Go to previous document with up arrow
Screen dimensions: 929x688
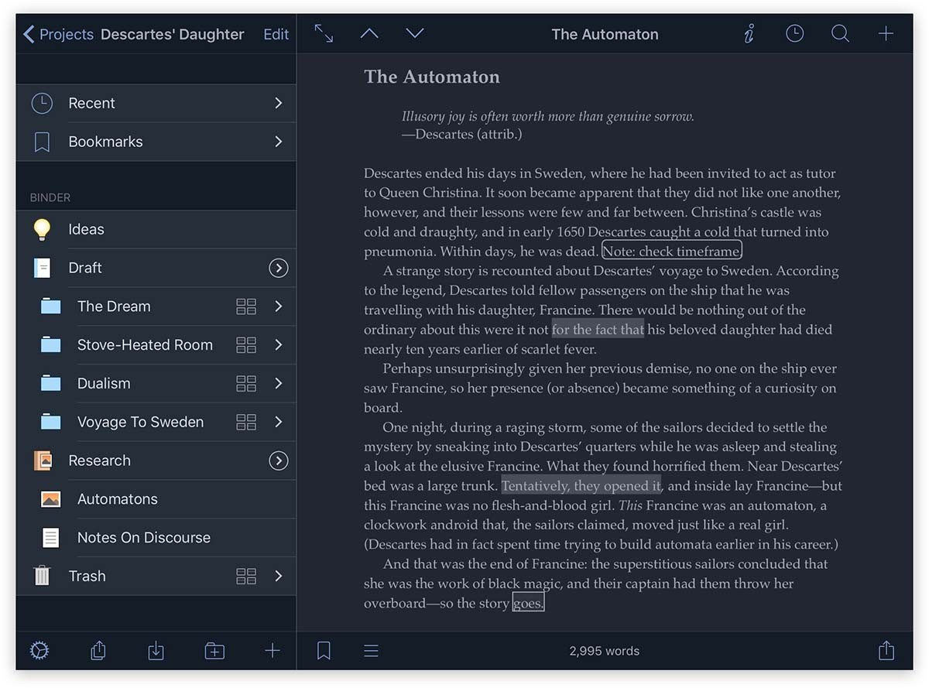[x=369, y=34]
